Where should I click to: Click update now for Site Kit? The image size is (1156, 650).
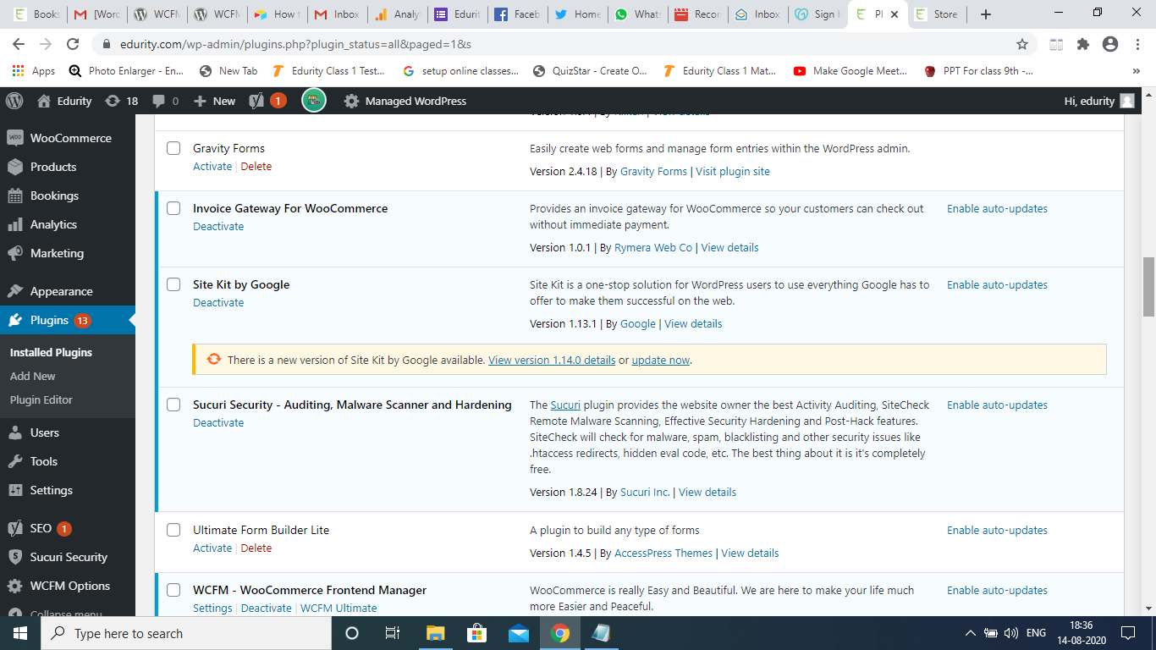[x=661, y=360]
